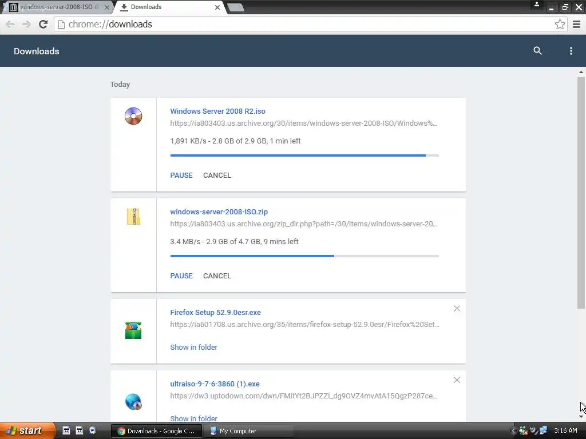The image size is (586, 439).
Task: Click the first quick launch icon in taskbar
Action: pos(66,430)
